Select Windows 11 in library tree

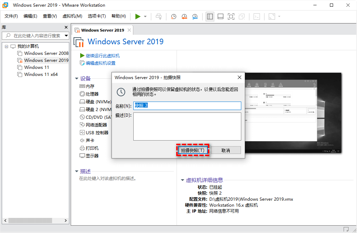[37, 67]
